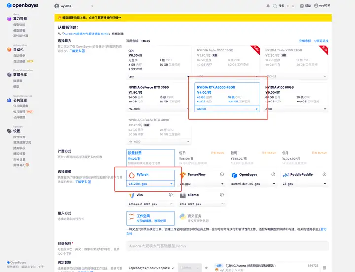Screen dimensions: 355x272
Task: Click the 自动化 sidebar icon
Action: click(9, 50)
